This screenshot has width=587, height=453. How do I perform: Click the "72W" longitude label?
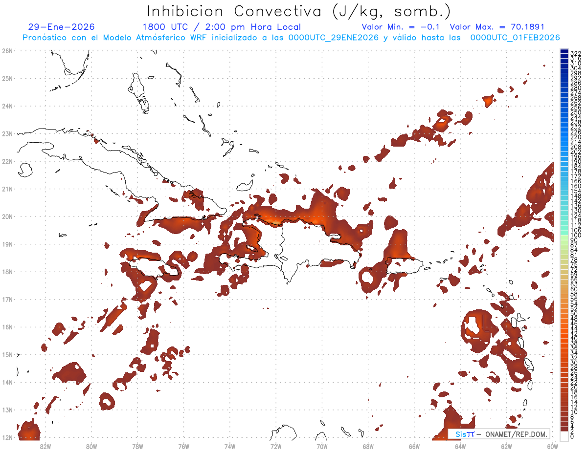pyautogui.click(x=276, y=446)
